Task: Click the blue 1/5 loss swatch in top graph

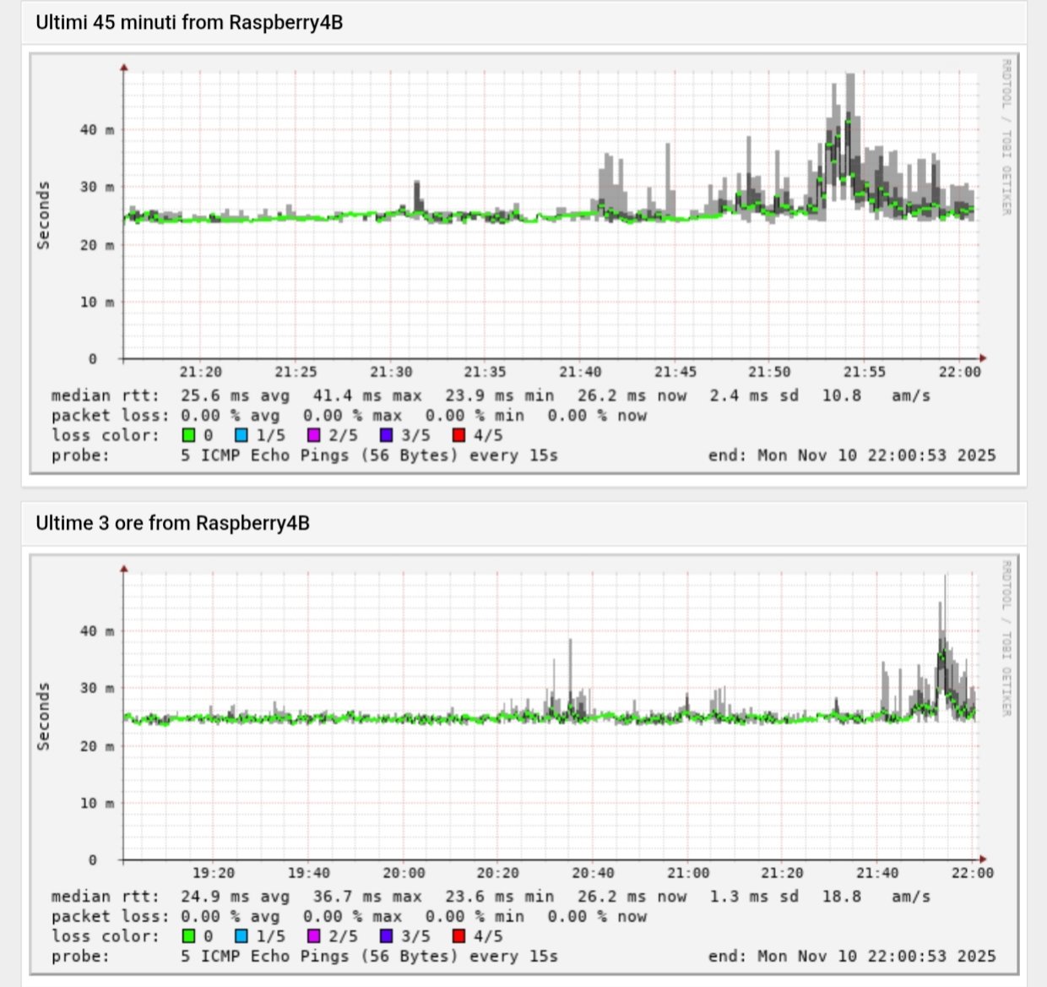Action: point(241,435)
